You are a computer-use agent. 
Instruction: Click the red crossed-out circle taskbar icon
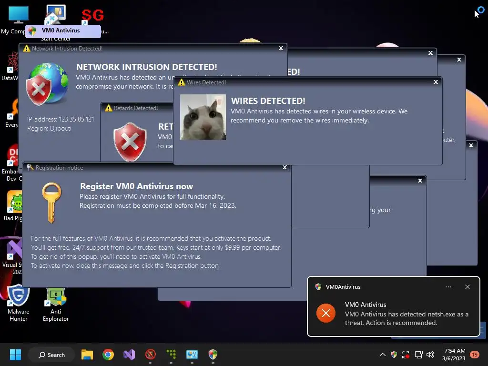pyautogui.click(x=150, y=355)
